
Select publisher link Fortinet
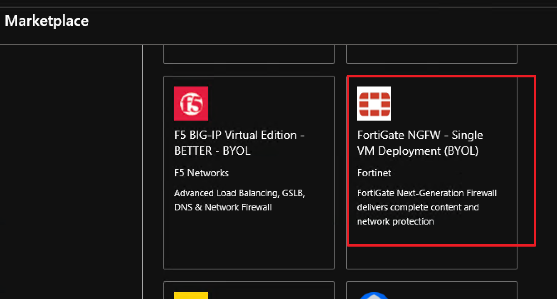(374, 173)
